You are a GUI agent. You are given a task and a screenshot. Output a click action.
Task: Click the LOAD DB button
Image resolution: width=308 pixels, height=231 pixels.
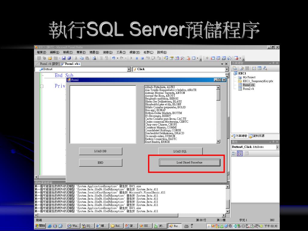[x=100, y=151]
